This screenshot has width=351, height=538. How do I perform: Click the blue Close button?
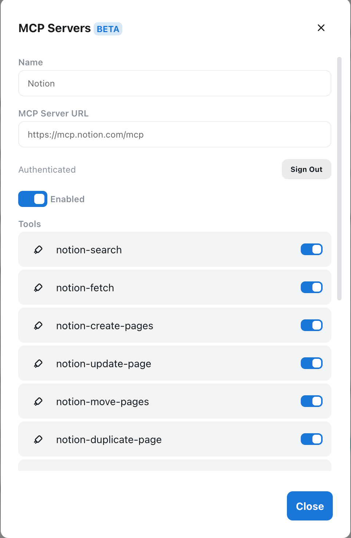coord(310,506)
